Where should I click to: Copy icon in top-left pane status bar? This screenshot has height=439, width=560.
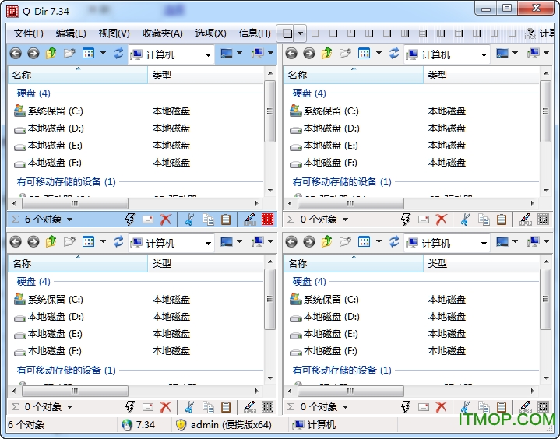coord(208,219)
